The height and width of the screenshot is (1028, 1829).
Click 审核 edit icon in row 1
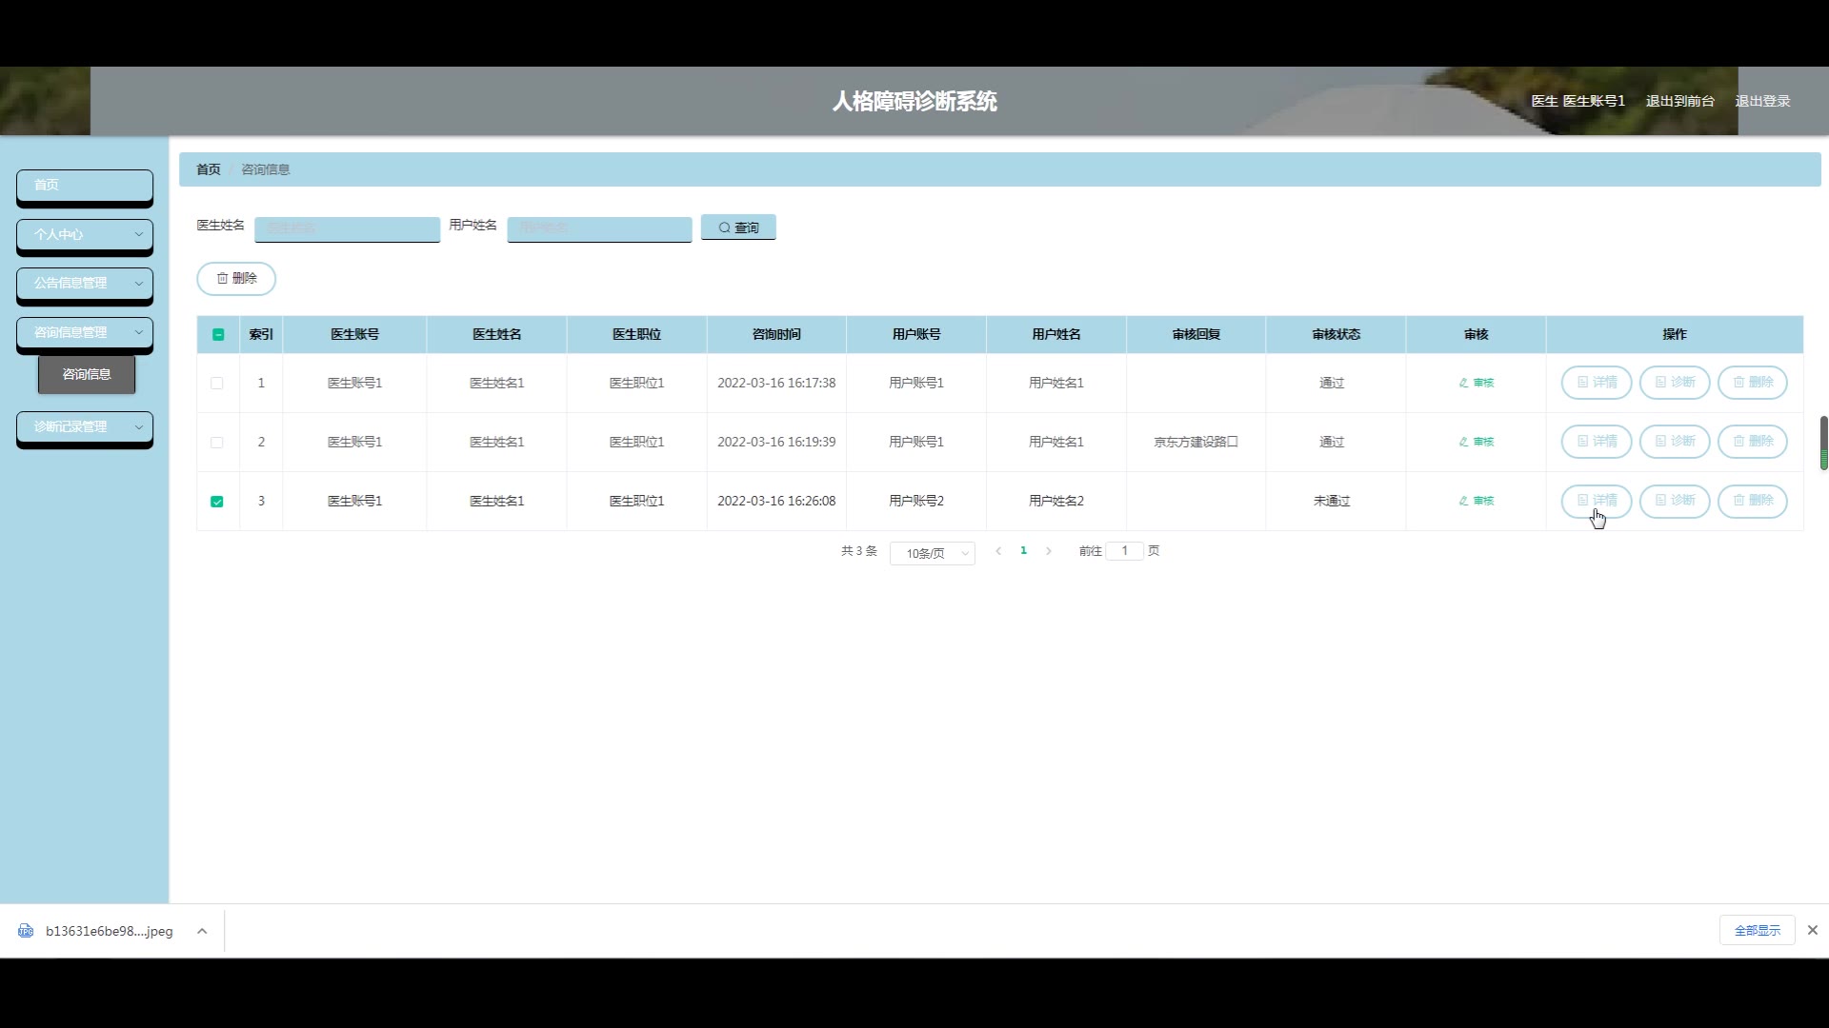coord(1476,383)
